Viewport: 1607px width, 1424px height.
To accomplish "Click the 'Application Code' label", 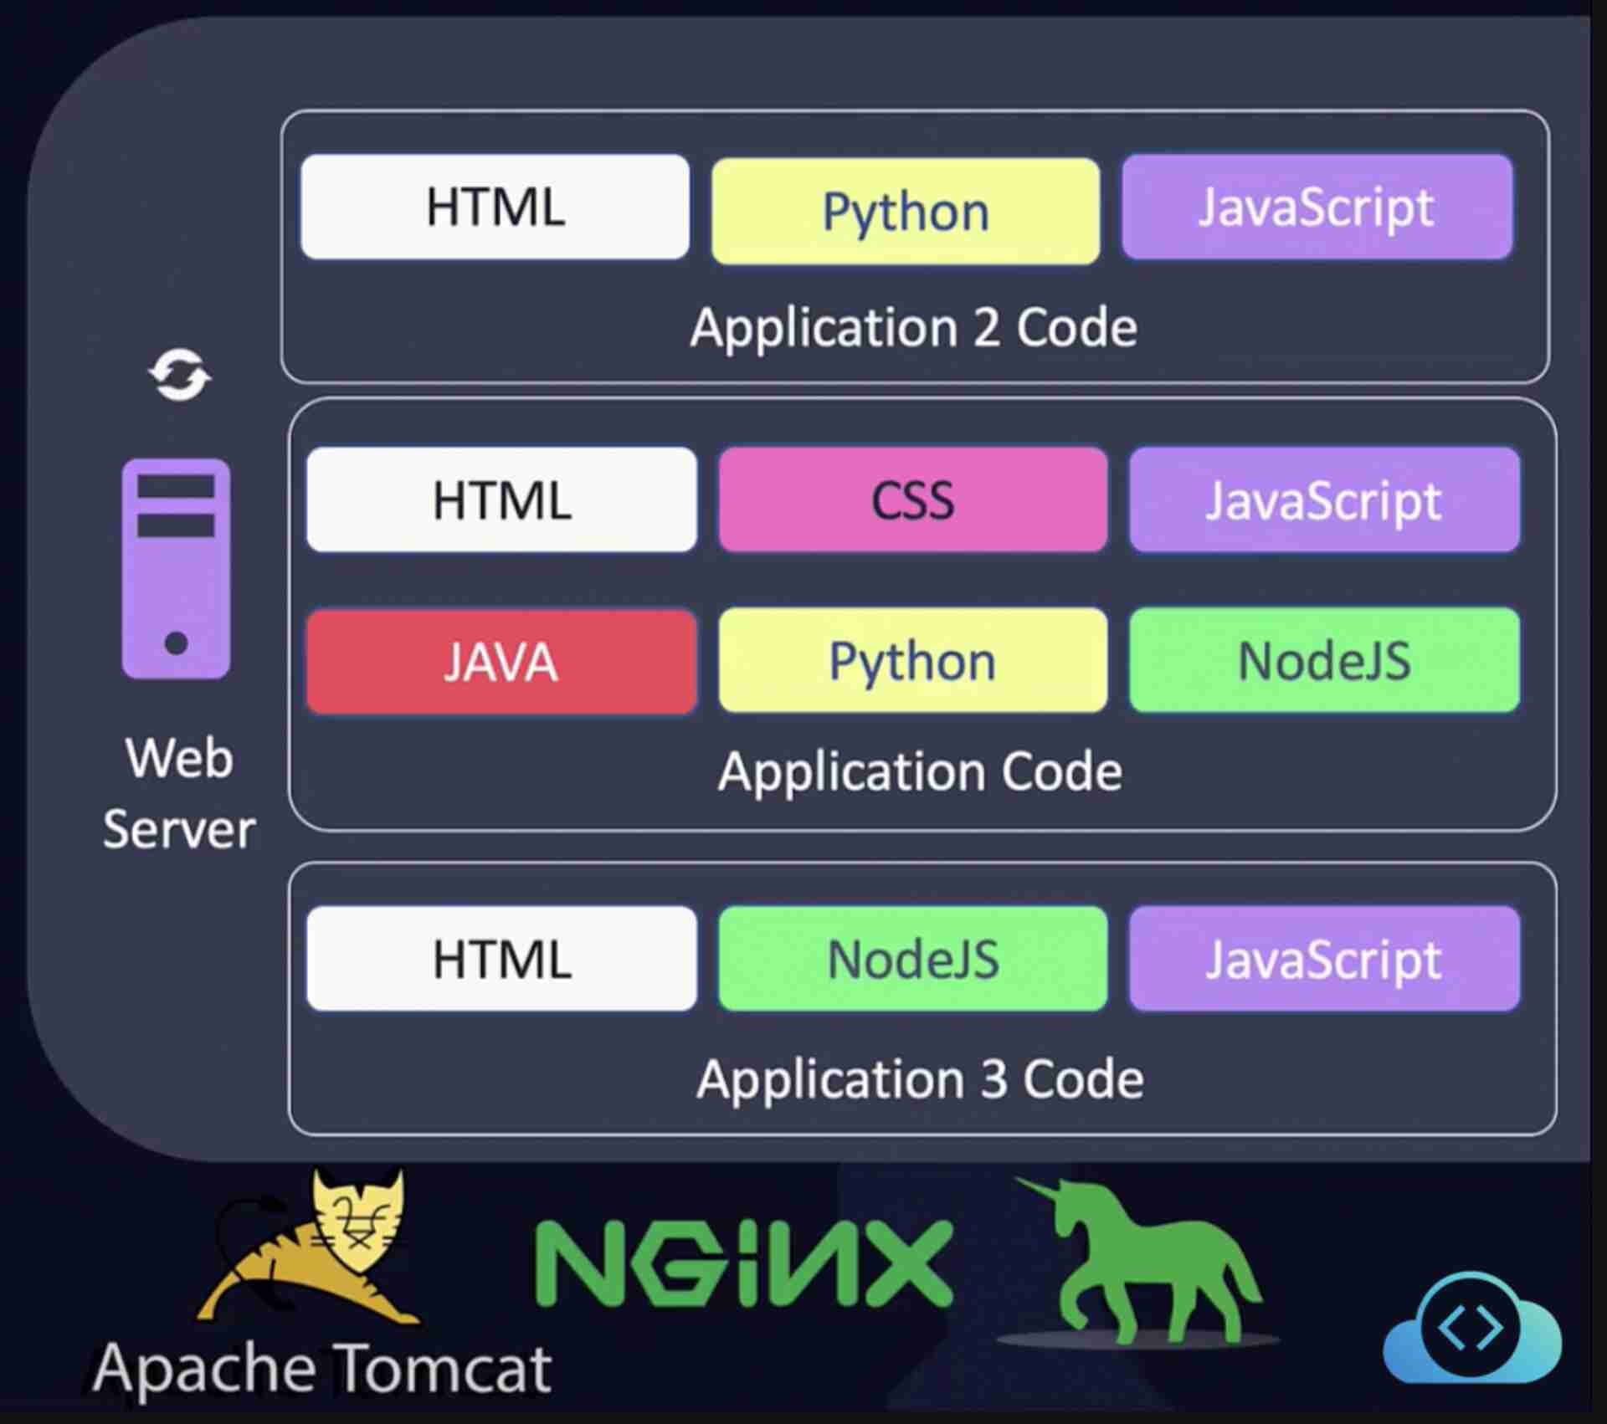I will click(x=920, y=771).
